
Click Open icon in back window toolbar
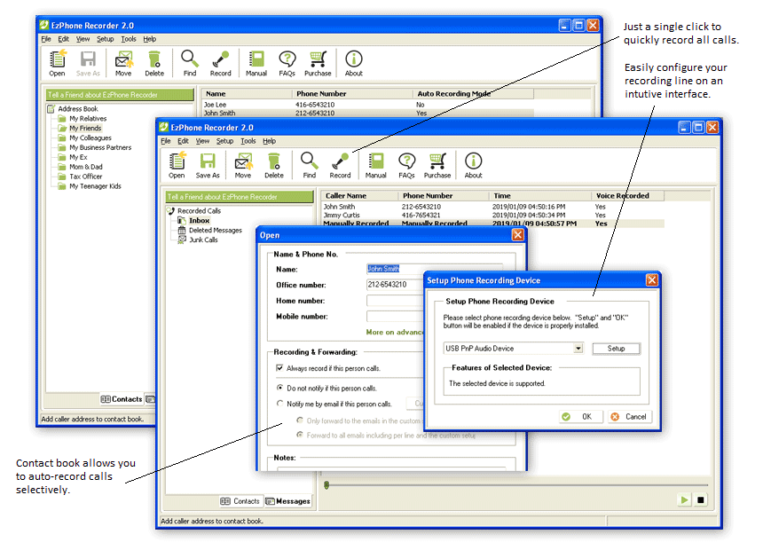pos(57,63)
